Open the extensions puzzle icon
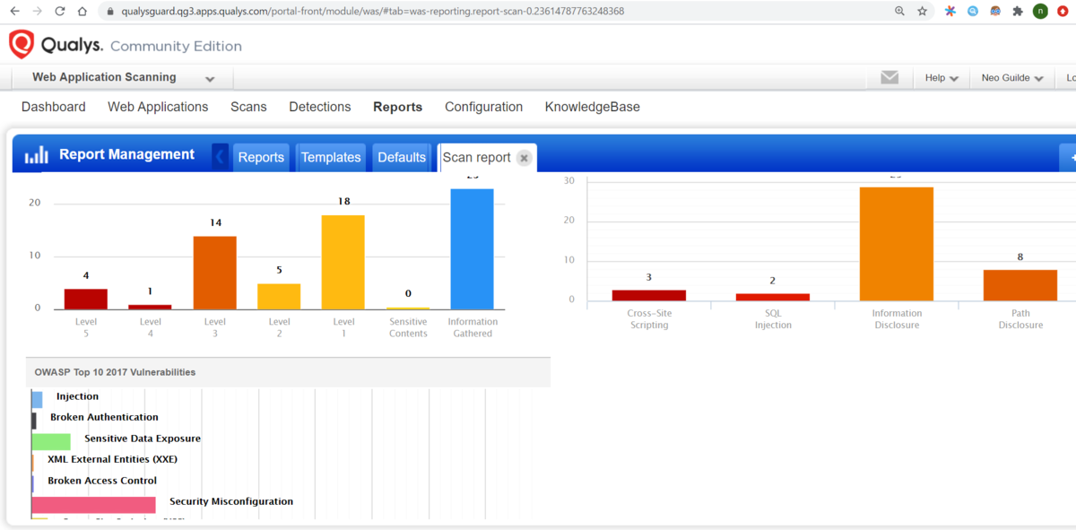Image resolution: width=1076 pixels, height=530 pixels. coord(1018,12)
